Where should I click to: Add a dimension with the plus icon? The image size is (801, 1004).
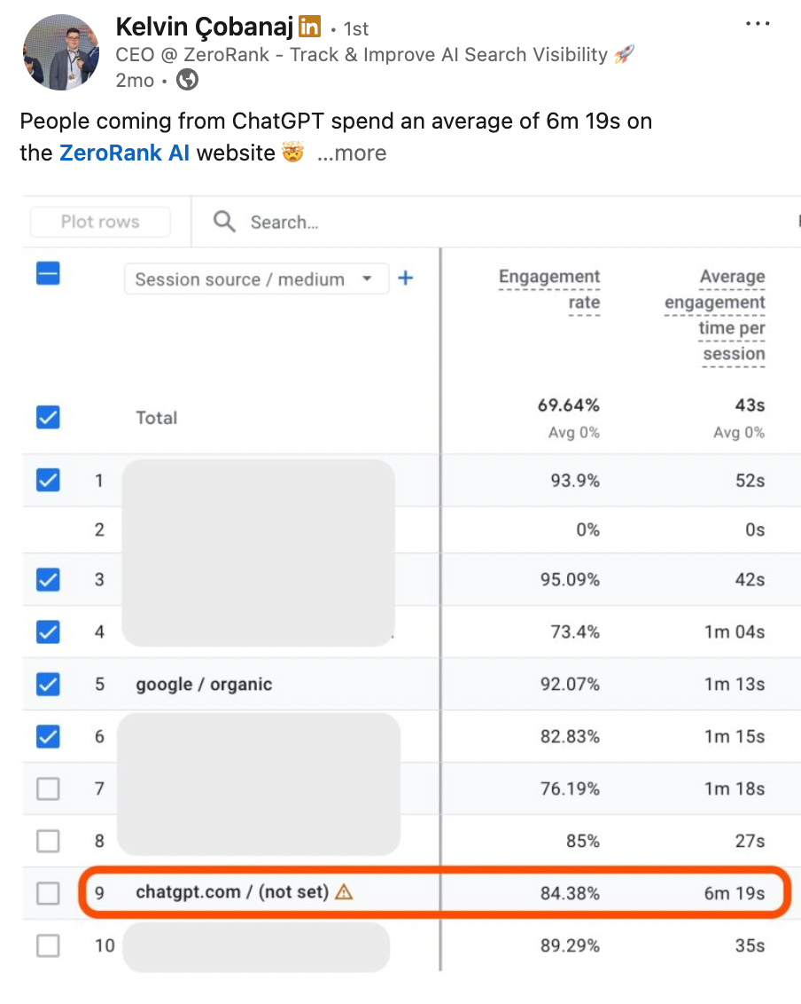(x=406, y=278)
